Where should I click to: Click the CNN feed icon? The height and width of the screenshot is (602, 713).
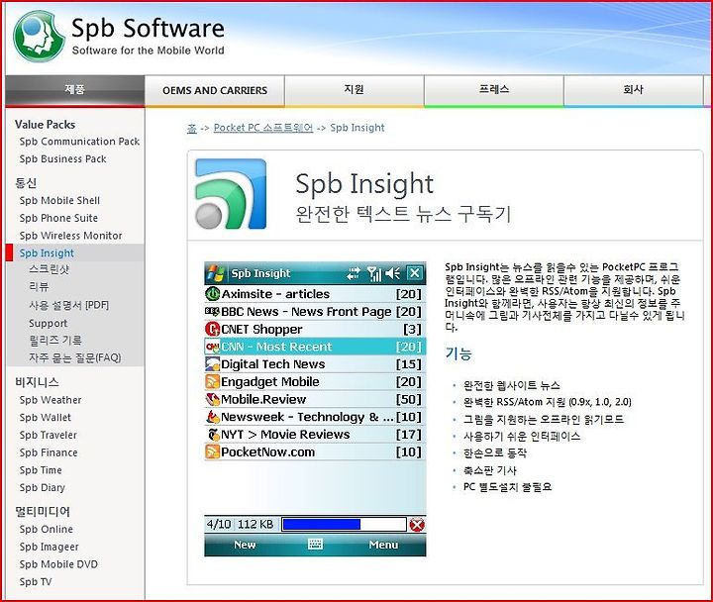point(212,347)
